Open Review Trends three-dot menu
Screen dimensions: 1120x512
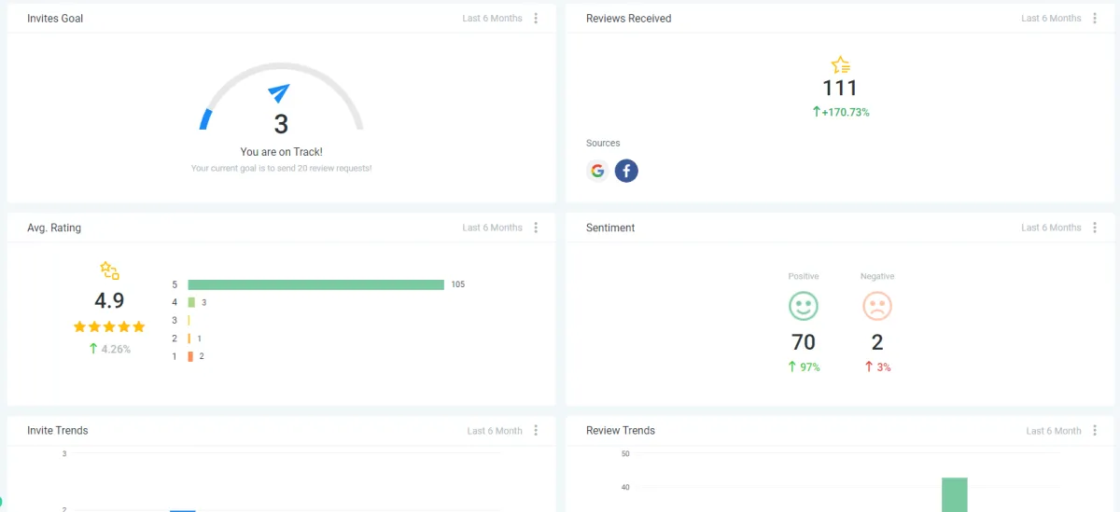pyautogui.click(x=1095, y=431)
